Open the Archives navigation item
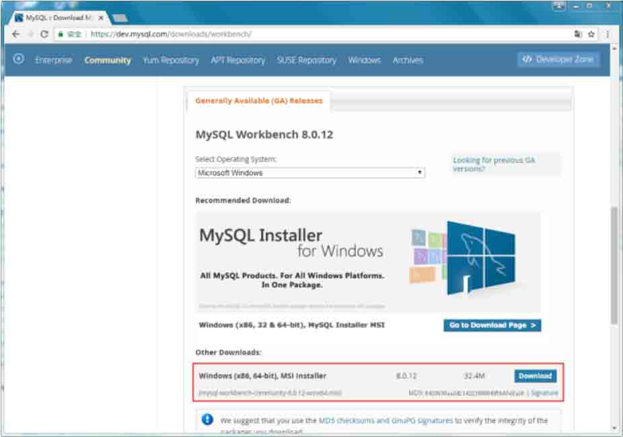Viewport: 623px width, 437px height. (408, 60)
